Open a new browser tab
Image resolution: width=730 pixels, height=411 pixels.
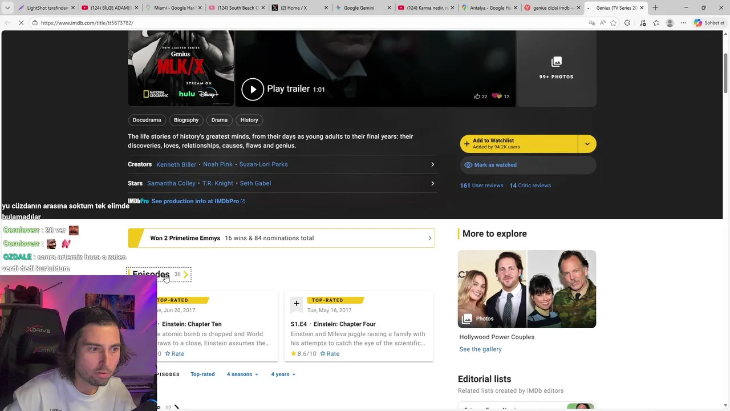(655, 8)
